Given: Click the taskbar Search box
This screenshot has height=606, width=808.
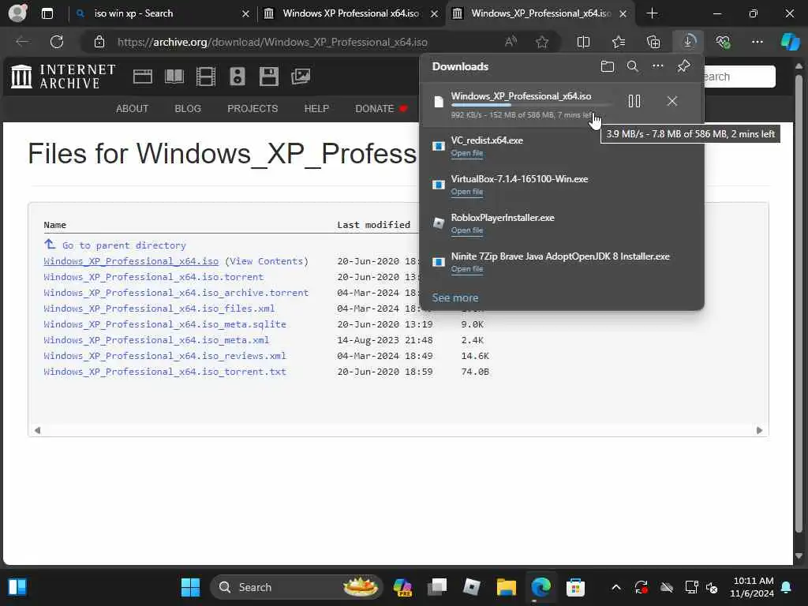Looking at the screenshot, I should coord(297,587).
